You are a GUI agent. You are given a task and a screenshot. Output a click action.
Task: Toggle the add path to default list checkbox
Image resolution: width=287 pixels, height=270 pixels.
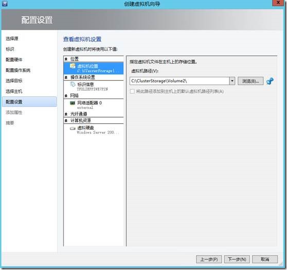click(x=132, y=91)
